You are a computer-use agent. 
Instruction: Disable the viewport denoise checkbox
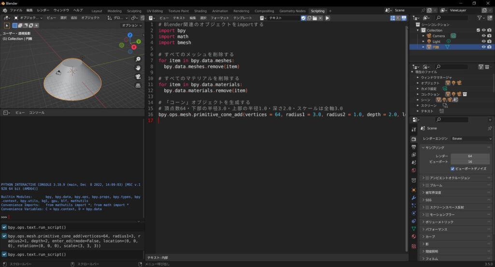coord(453,169)
